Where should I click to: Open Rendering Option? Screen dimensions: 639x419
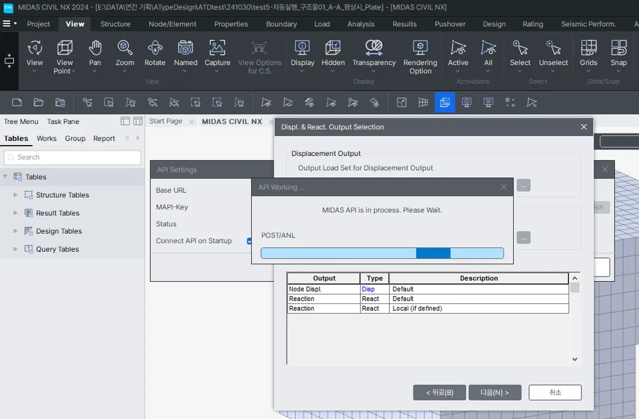(420, 48)
